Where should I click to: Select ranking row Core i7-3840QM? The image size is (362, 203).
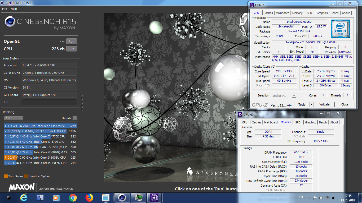click(x=40, y=152)
